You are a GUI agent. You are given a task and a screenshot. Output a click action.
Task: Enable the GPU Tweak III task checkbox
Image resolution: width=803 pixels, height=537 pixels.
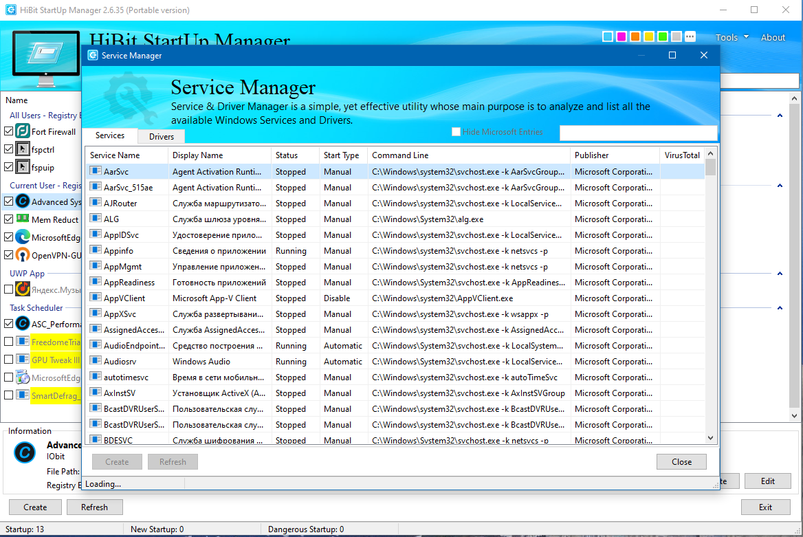tap(9, 359)
